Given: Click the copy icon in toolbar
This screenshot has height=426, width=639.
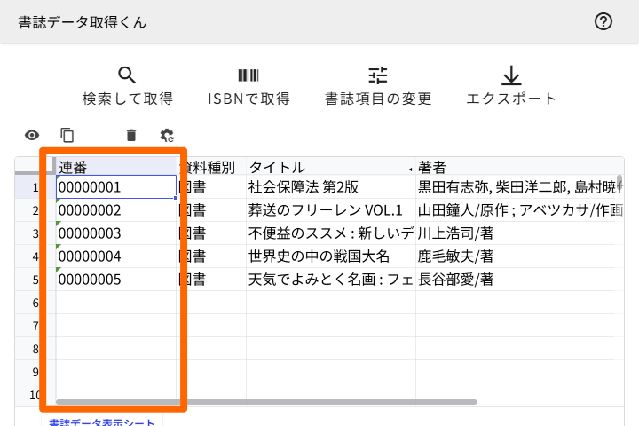Looking at the screenshot, I should pos(67,135).
